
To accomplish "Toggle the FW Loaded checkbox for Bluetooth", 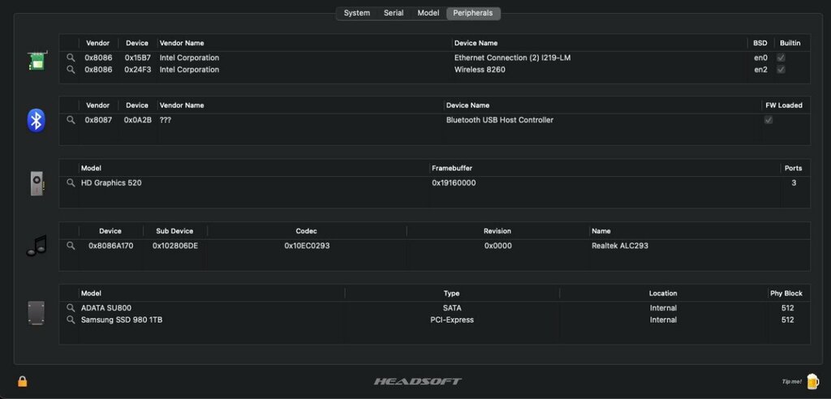I will click(x=768, y=120).
